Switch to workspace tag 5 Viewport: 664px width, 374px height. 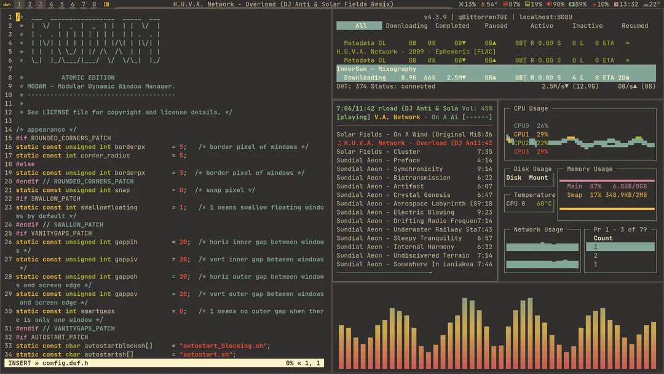tap(61, 4)
